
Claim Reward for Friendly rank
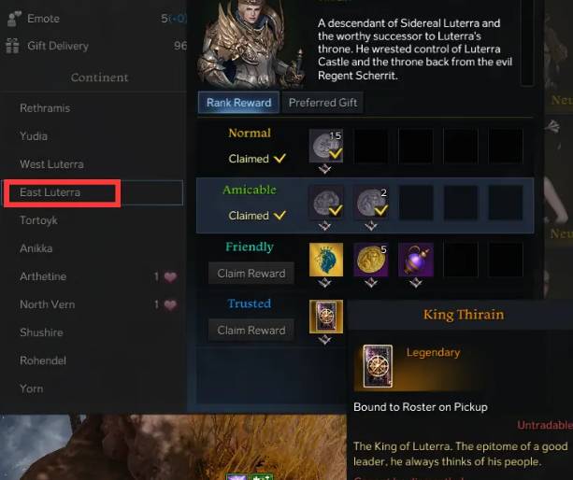[x=251, y=273]
